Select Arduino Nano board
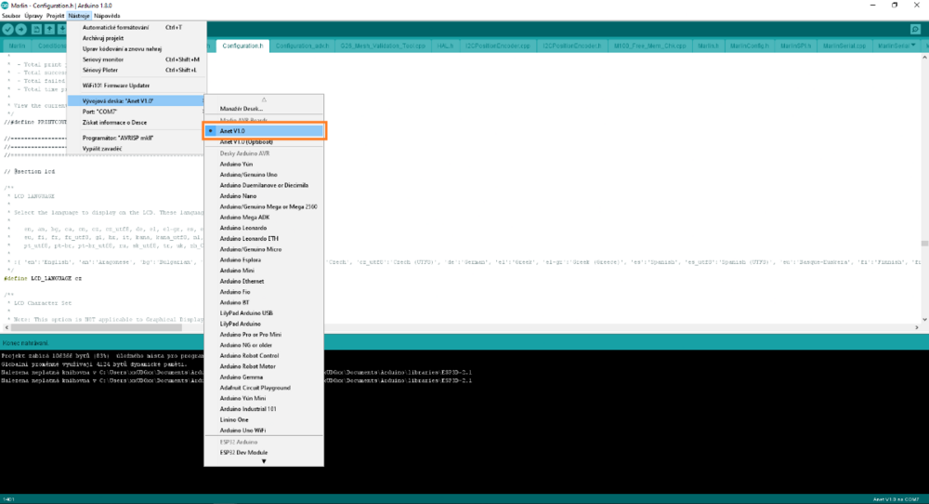Image resolution: width=929 pixels, height=504 pixels. coord(264,196)
